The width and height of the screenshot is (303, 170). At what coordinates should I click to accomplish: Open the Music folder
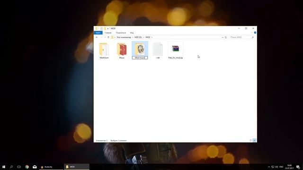[x=122, y=51]
